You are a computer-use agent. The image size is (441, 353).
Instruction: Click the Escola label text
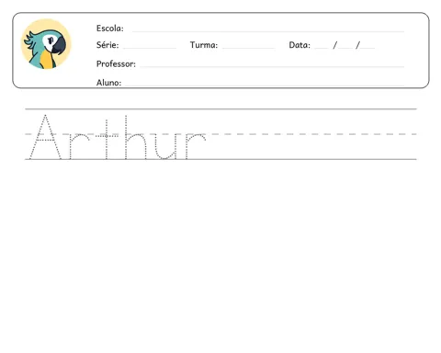click(x=110, y=28)
